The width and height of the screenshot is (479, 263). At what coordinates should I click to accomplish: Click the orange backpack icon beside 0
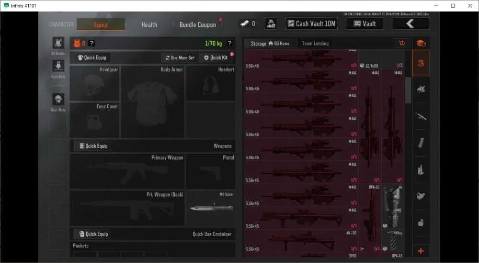tap(77, 44)
